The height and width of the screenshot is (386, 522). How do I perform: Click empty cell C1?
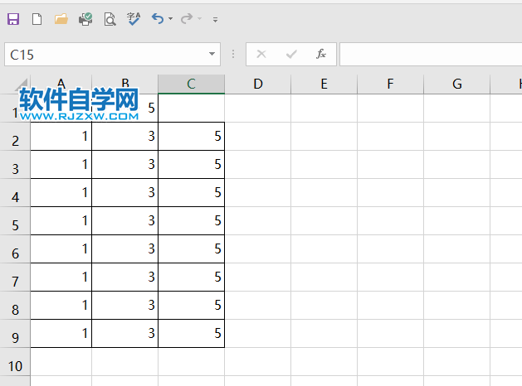click(x=192, y=108)
